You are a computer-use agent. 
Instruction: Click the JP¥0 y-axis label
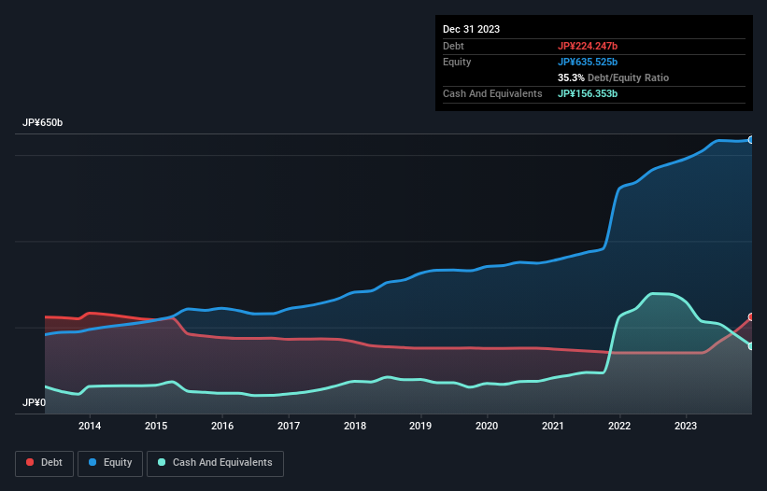tap(34, 402)
